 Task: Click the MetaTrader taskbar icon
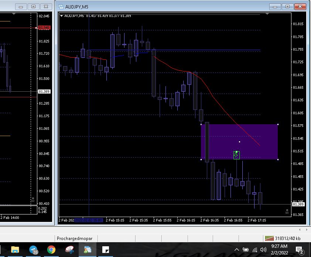coord(88,250)
